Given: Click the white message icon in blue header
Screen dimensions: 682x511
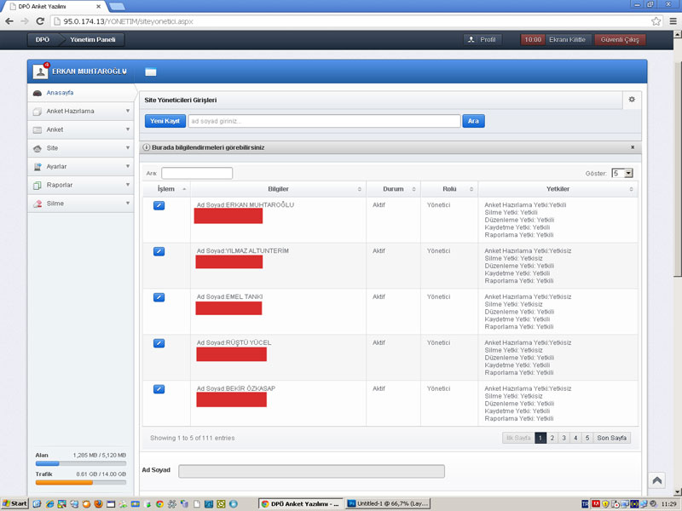Looking at the screenshot, I should click(x=151, y=72).
